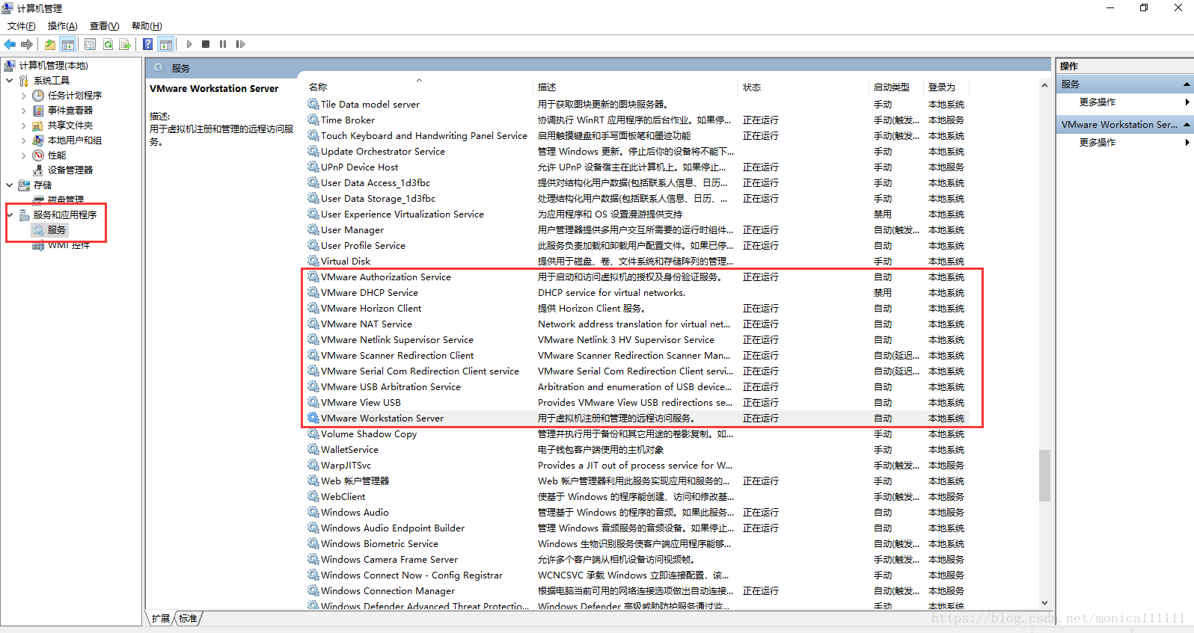Viewport: 1194px width, 633px height.
Task: Expand the 共享文件夹 tree node
Action: click(23, 126)
